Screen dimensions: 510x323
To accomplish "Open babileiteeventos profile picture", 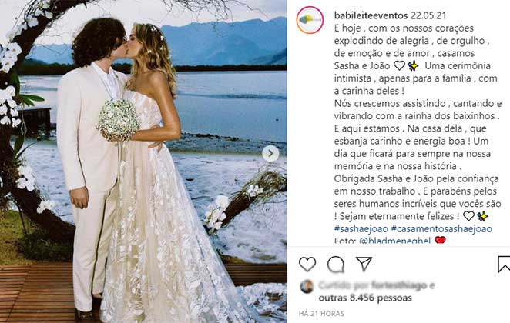I will pyautogui.click(x=310, y=20).
